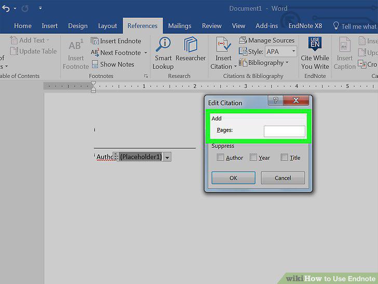Click the (Placeholder1) citation field

click(x=141, y=157)
